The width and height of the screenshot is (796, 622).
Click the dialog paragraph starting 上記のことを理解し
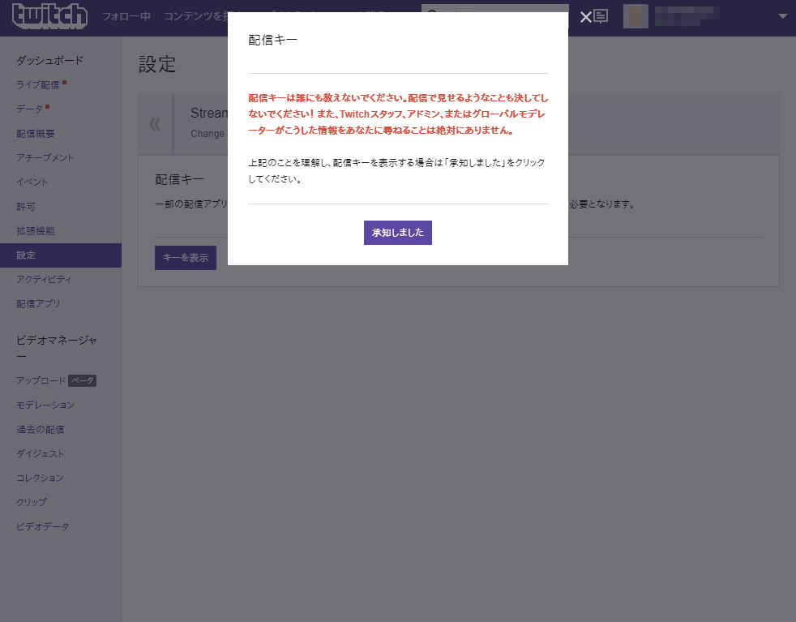tap(396, 170)
